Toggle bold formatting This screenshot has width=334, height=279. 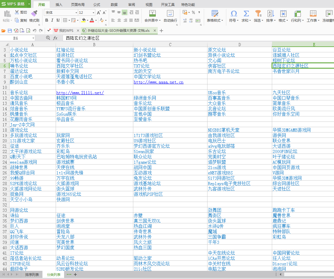(47, 20)
